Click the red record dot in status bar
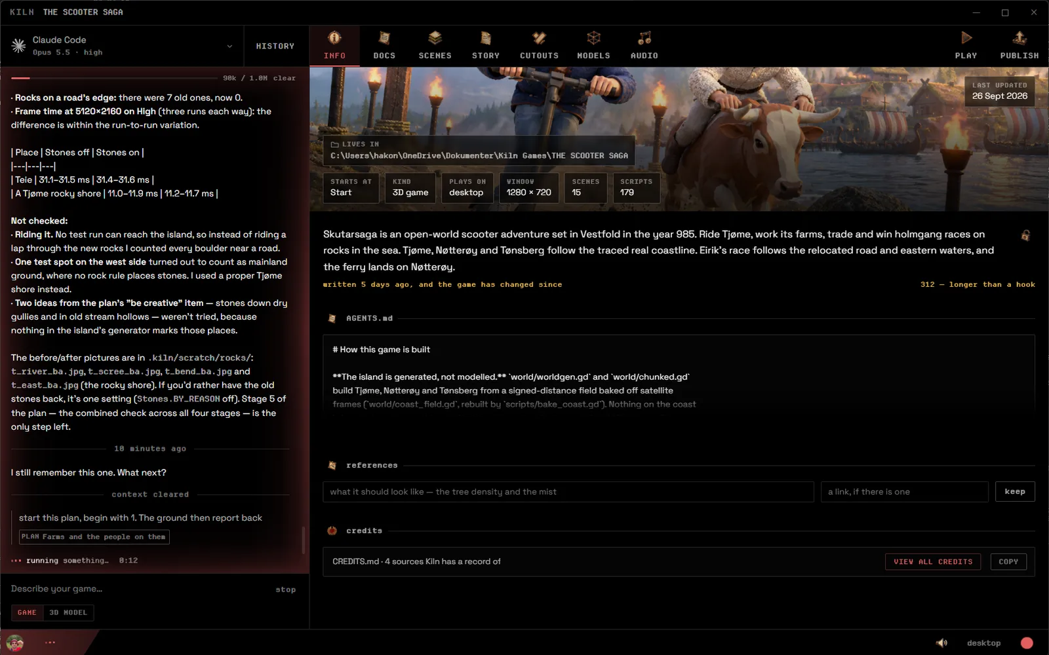Screen dimensions: 1049x655 coord(1027,643)
